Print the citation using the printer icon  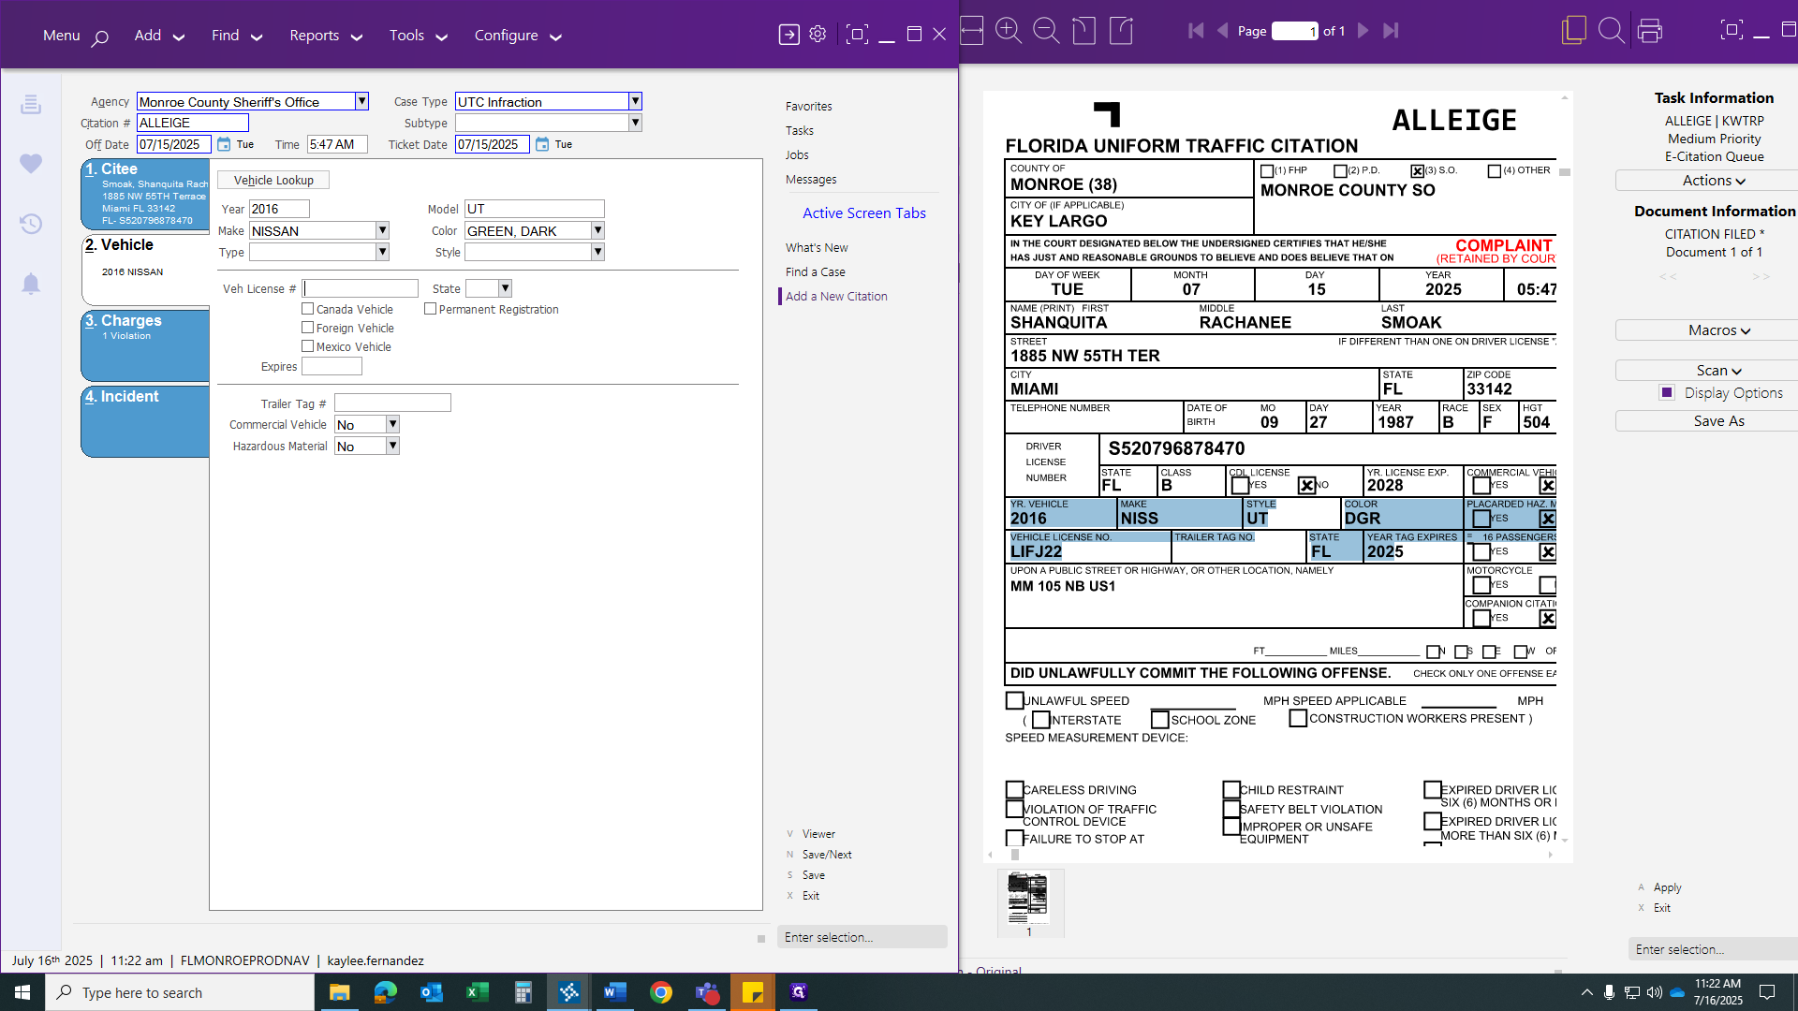[x=1650, y=31]
